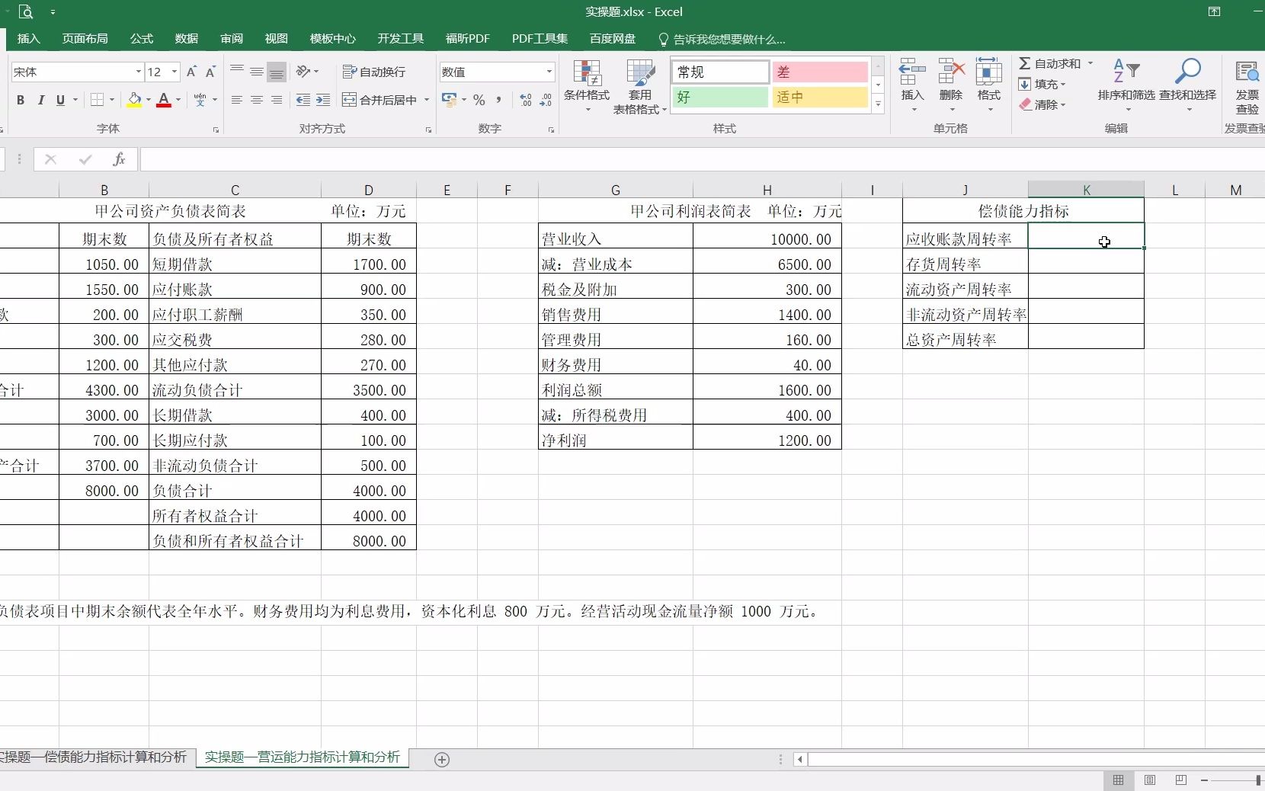
Task: Open 条件格式 conditional formatting
Action: [587, 85]
